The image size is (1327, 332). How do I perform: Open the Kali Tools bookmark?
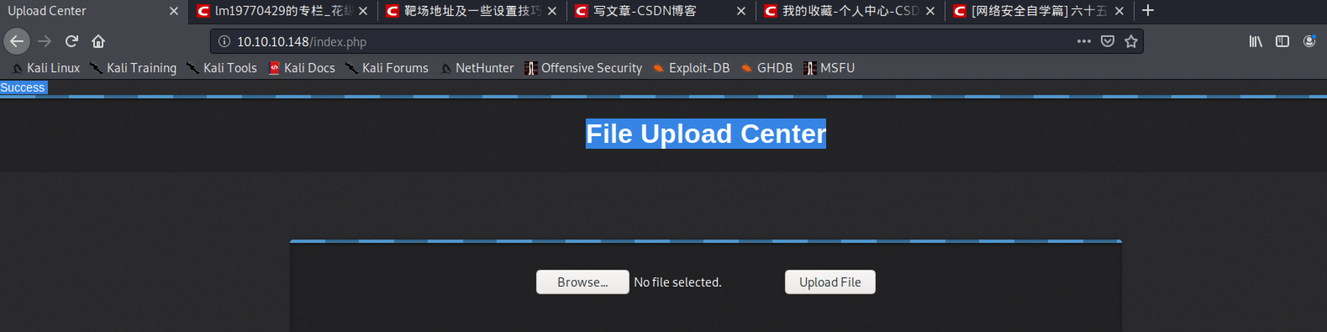pos(222,68)
